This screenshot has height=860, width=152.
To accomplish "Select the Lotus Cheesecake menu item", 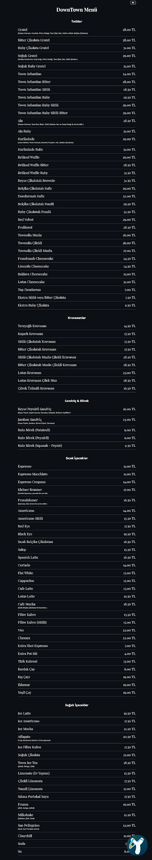I will 76,282.
